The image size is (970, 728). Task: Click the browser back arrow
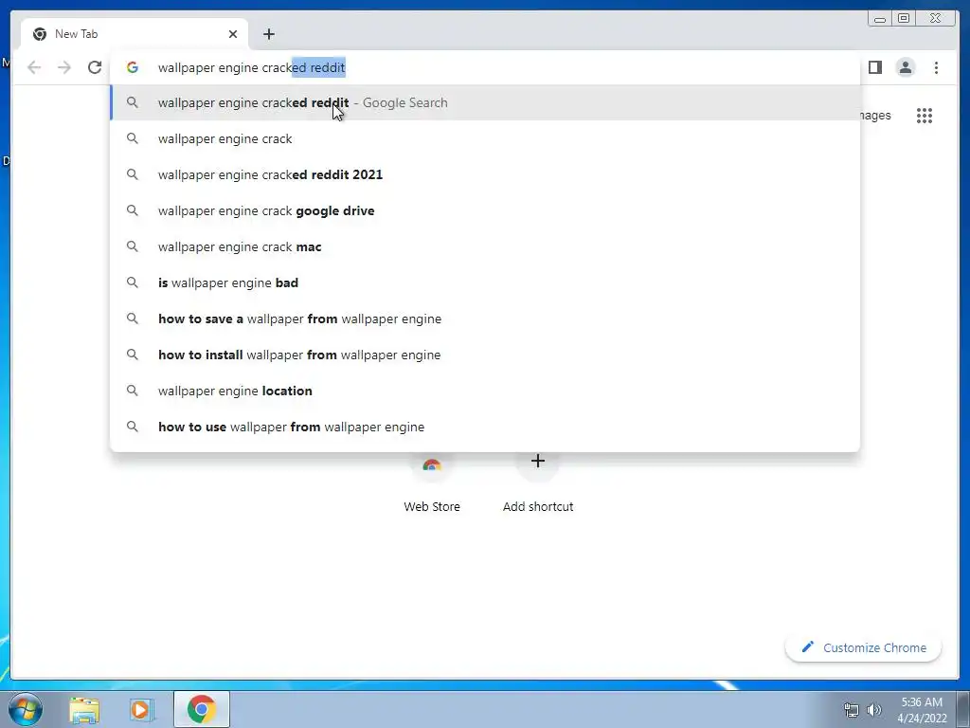tap(34, 67)
